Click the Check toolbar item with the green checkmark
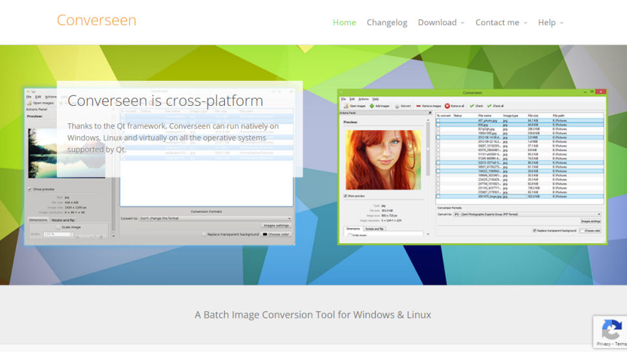 [476, 106]
